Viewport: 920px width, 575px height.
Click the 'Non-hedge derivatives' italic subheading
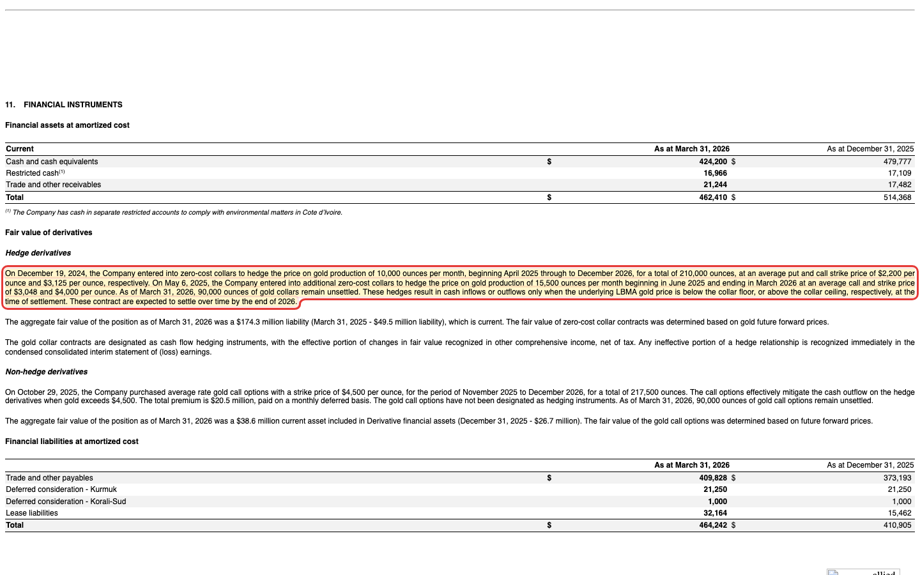[47, 372]
